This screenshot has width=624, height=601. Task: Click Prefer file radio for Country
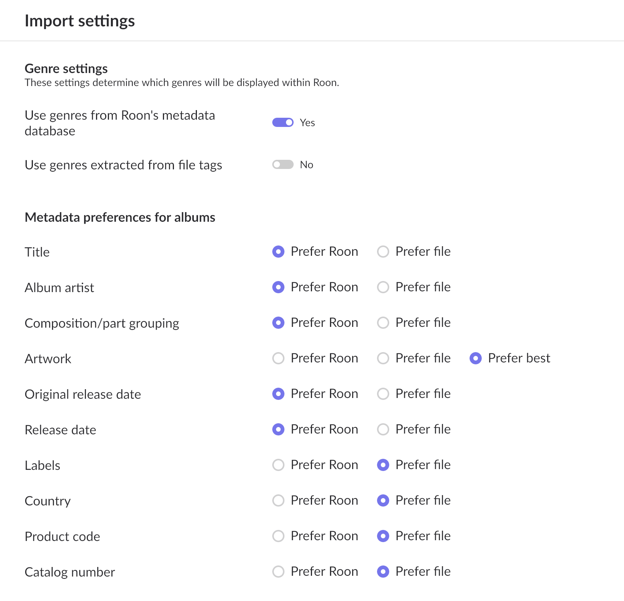pos(383,500)
